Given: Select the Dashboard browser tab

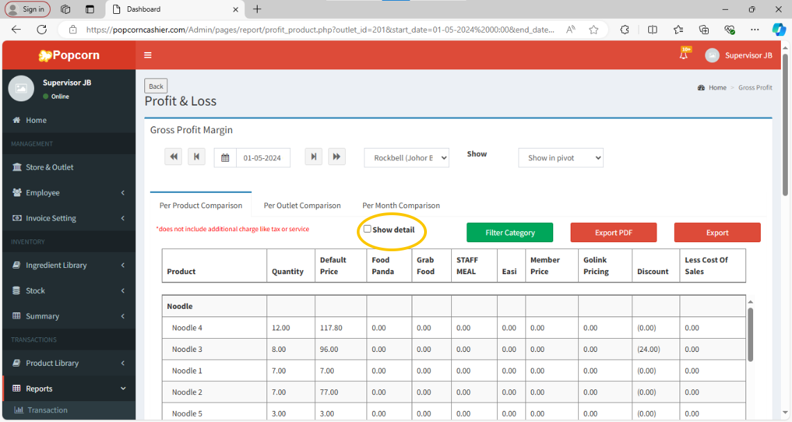Looking at the screenshot, I should (175, 9).
